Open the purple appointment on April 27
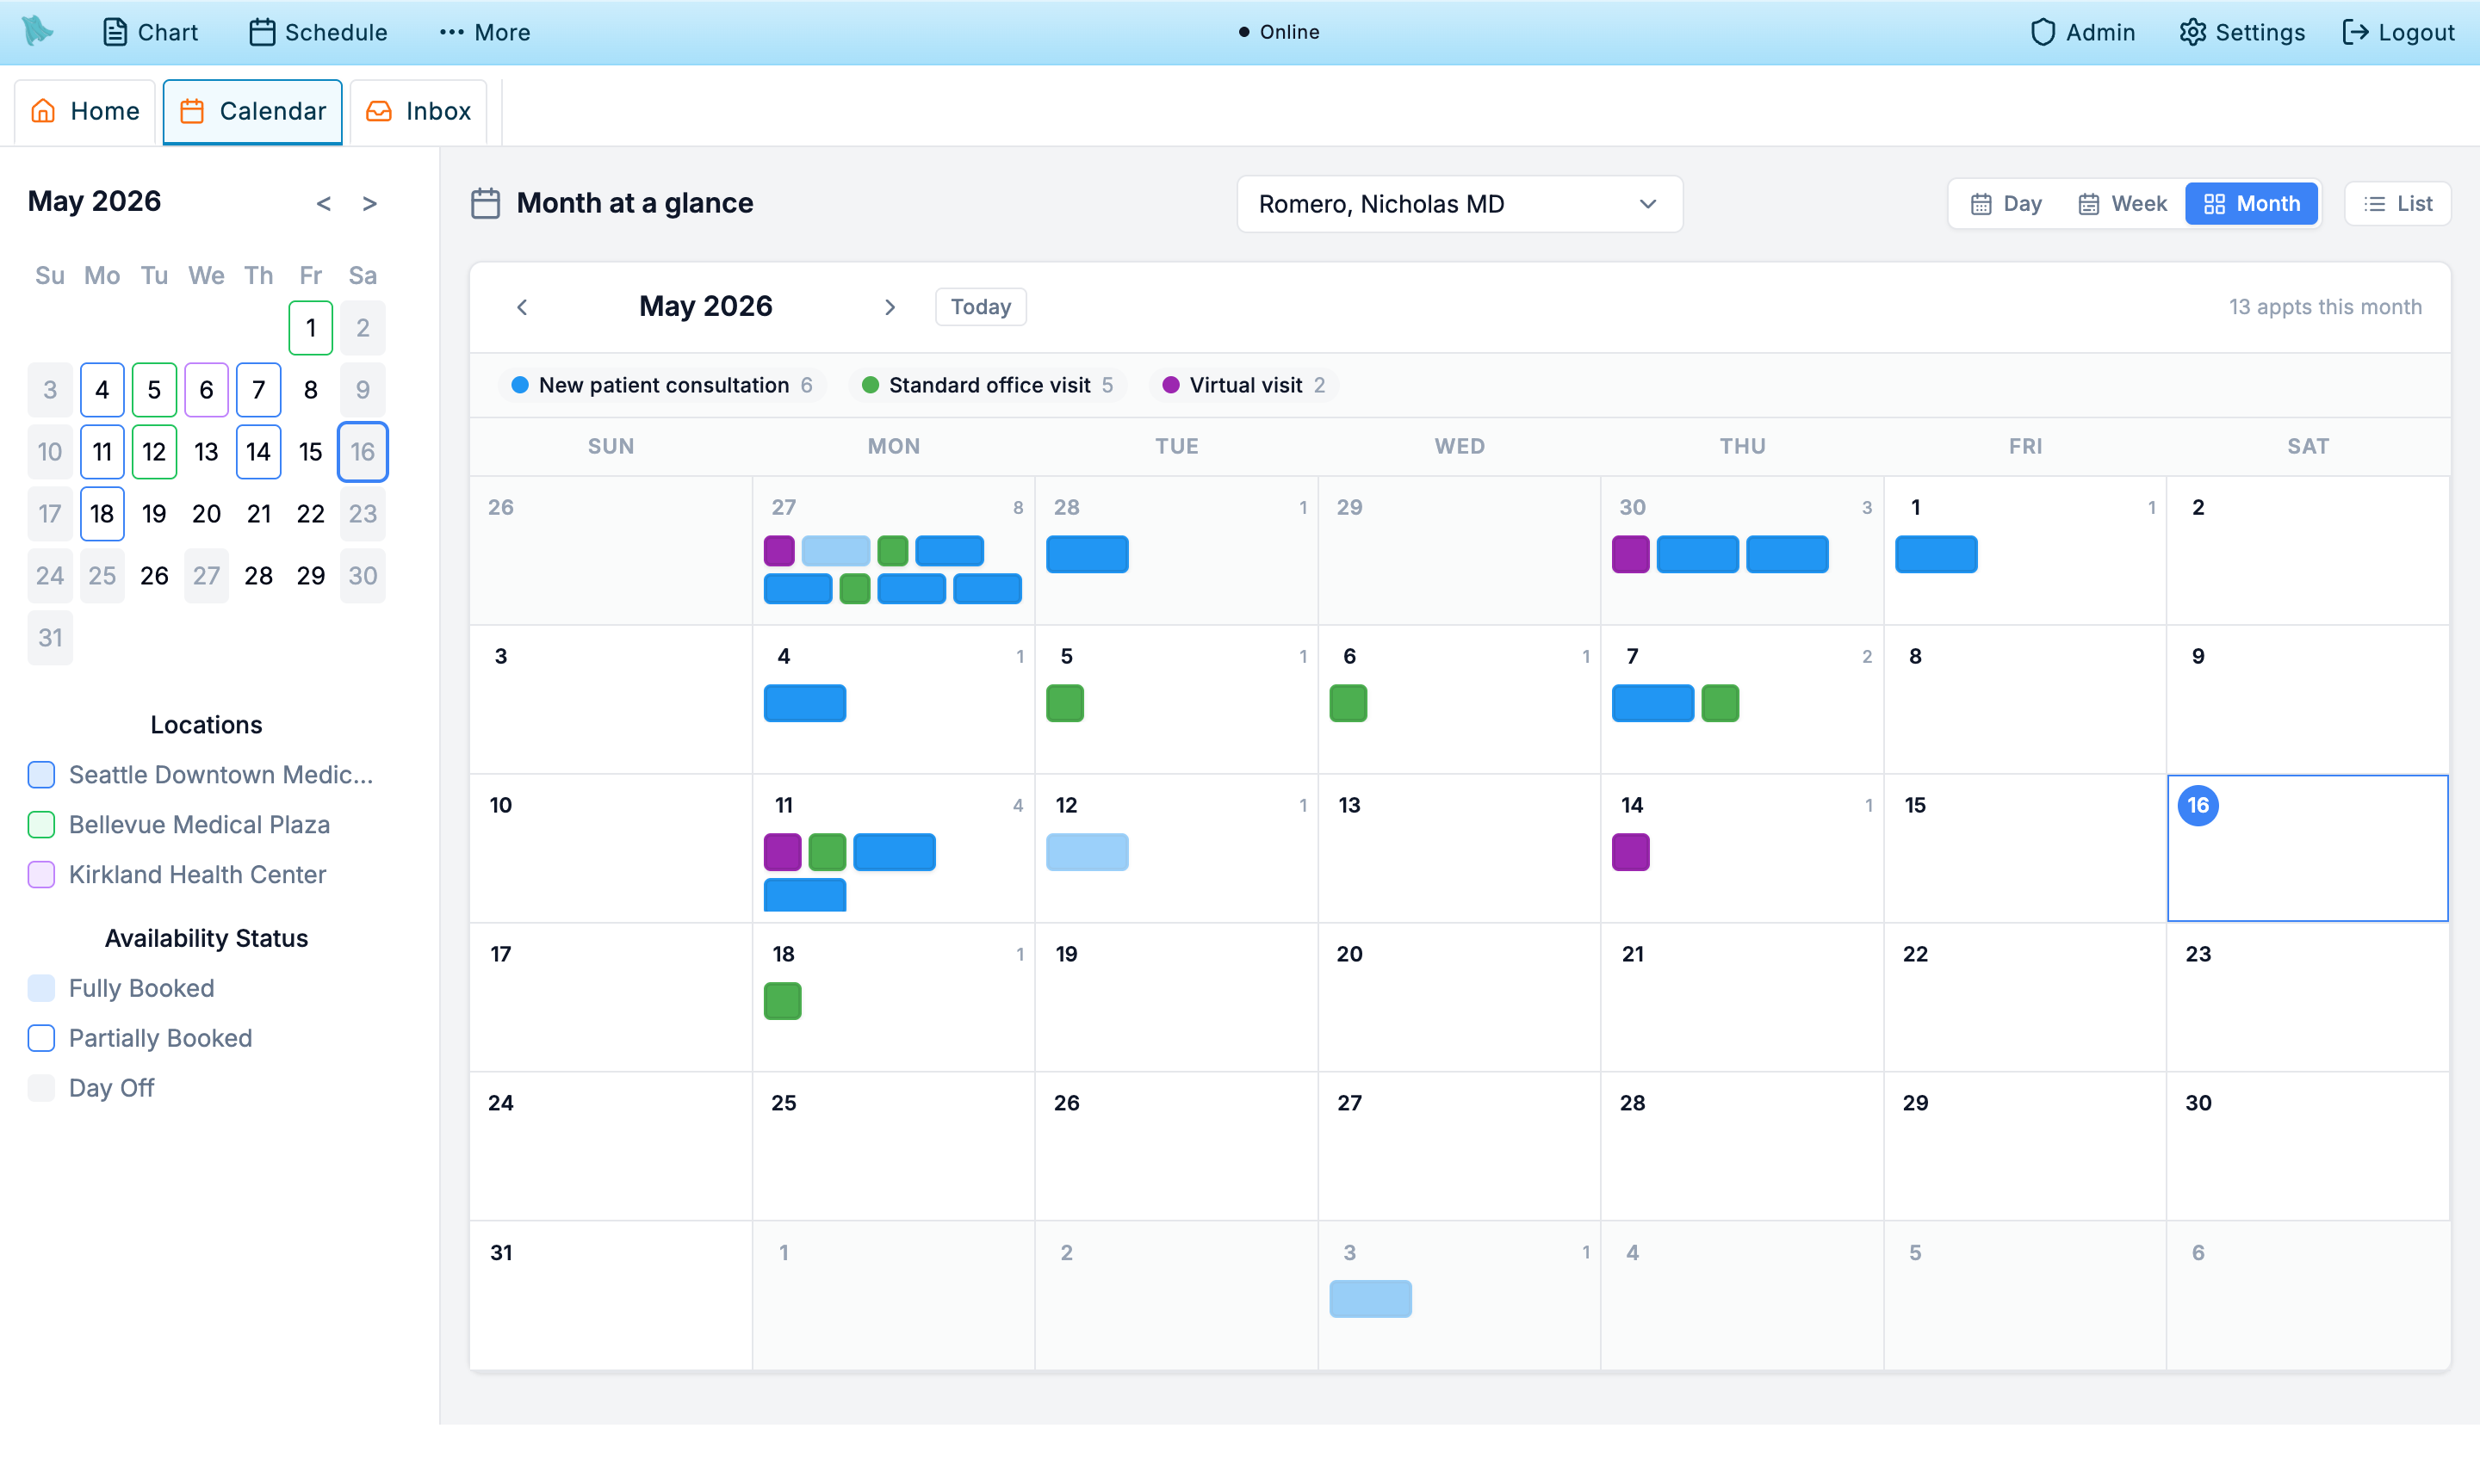 (x=779, y=551)
